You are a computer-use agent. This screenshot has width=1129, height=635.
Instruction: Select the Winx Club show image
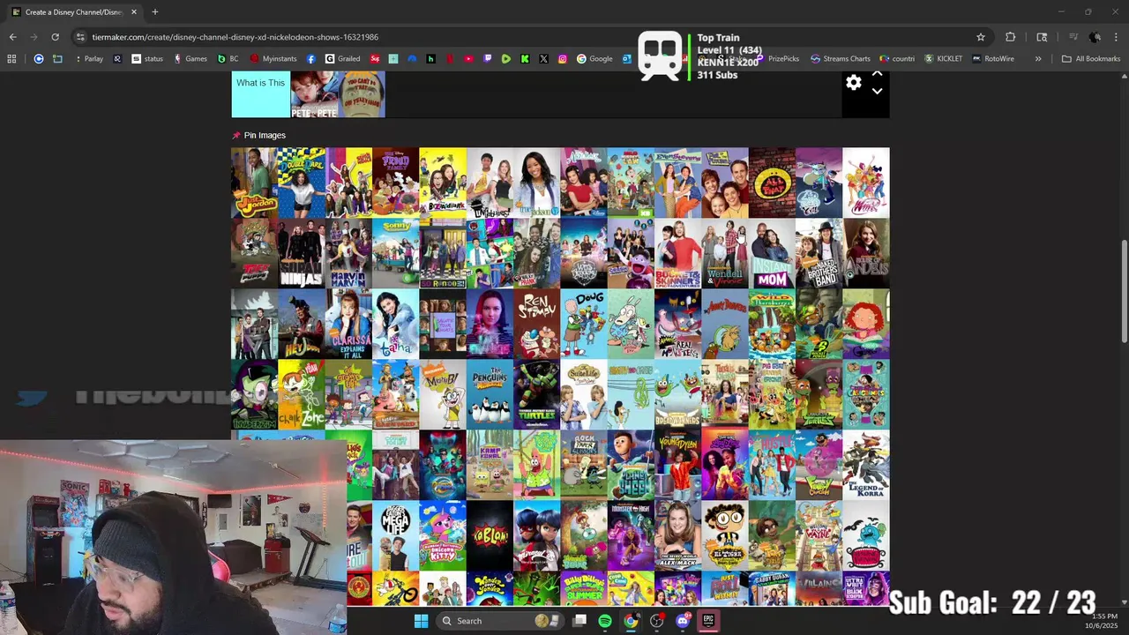click(x=866, y=183)
